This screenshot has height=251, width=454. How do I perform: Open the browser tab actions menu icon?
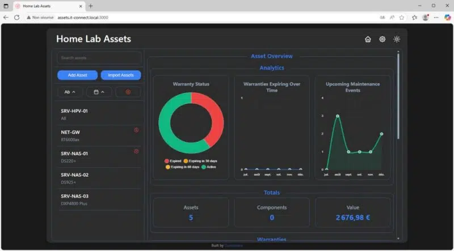(6, 6)
